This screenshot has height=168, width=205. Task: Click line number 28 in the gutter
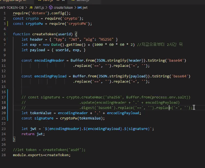[4, 155]
